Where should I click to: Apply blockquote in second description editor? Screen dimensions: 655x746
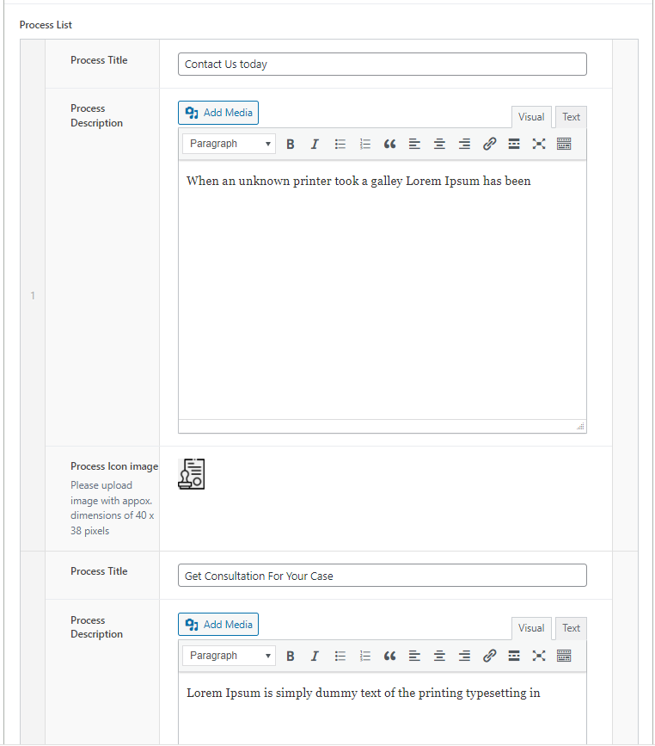tap(389, 656)
